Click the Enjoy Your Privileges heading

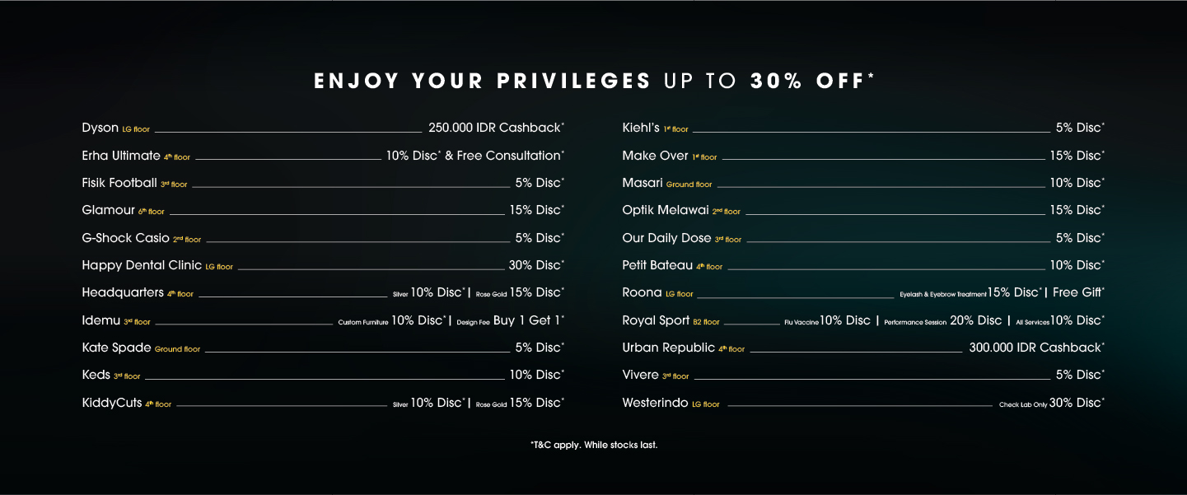[593, 81]
